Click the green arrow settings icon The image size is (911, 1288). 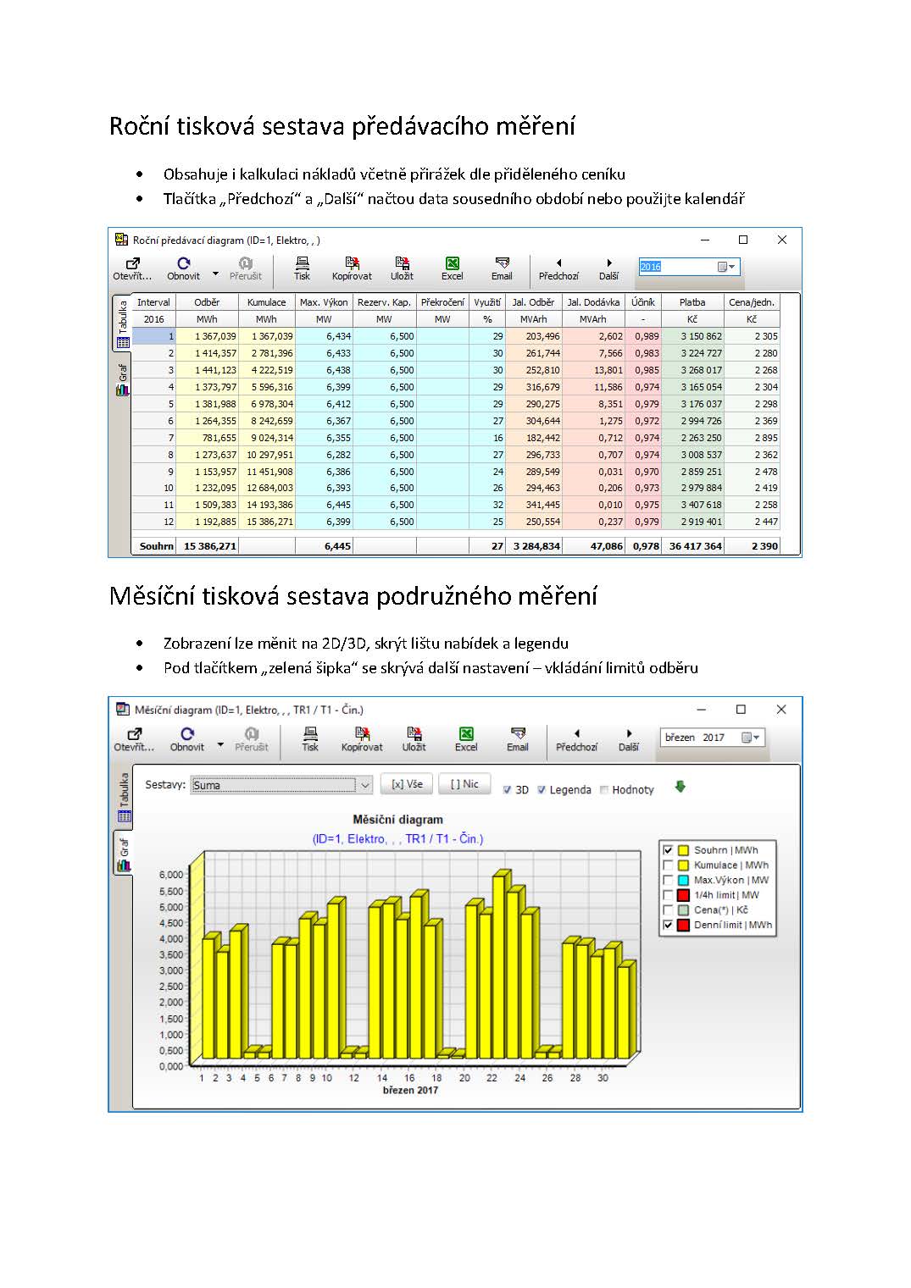(x=680, y=788)
